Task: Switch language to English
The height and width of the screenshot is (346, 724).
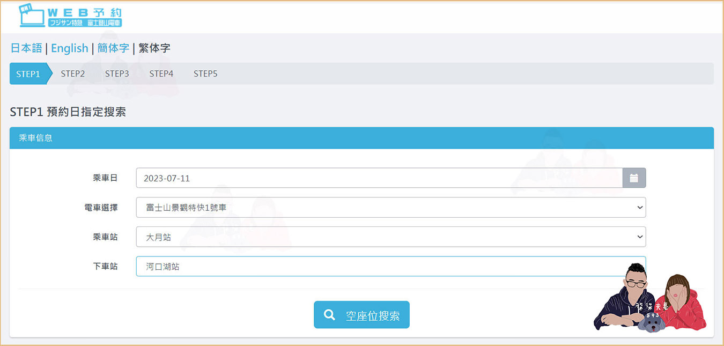Action: point(69,48)
